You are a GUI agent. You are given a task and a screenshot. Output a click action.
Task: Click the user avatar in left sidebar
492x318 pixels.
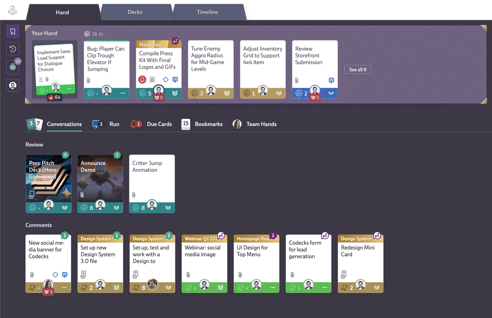13,85
